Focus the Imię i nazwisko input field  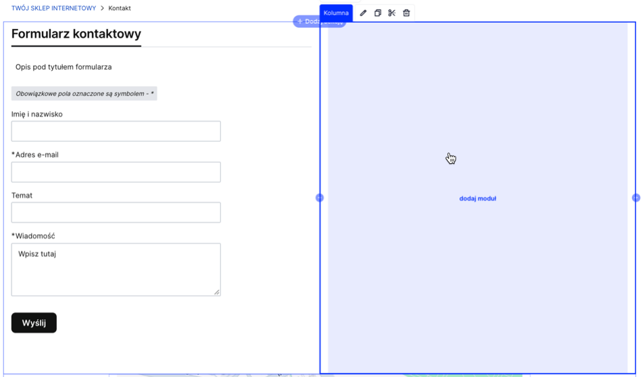coord(116,132)
